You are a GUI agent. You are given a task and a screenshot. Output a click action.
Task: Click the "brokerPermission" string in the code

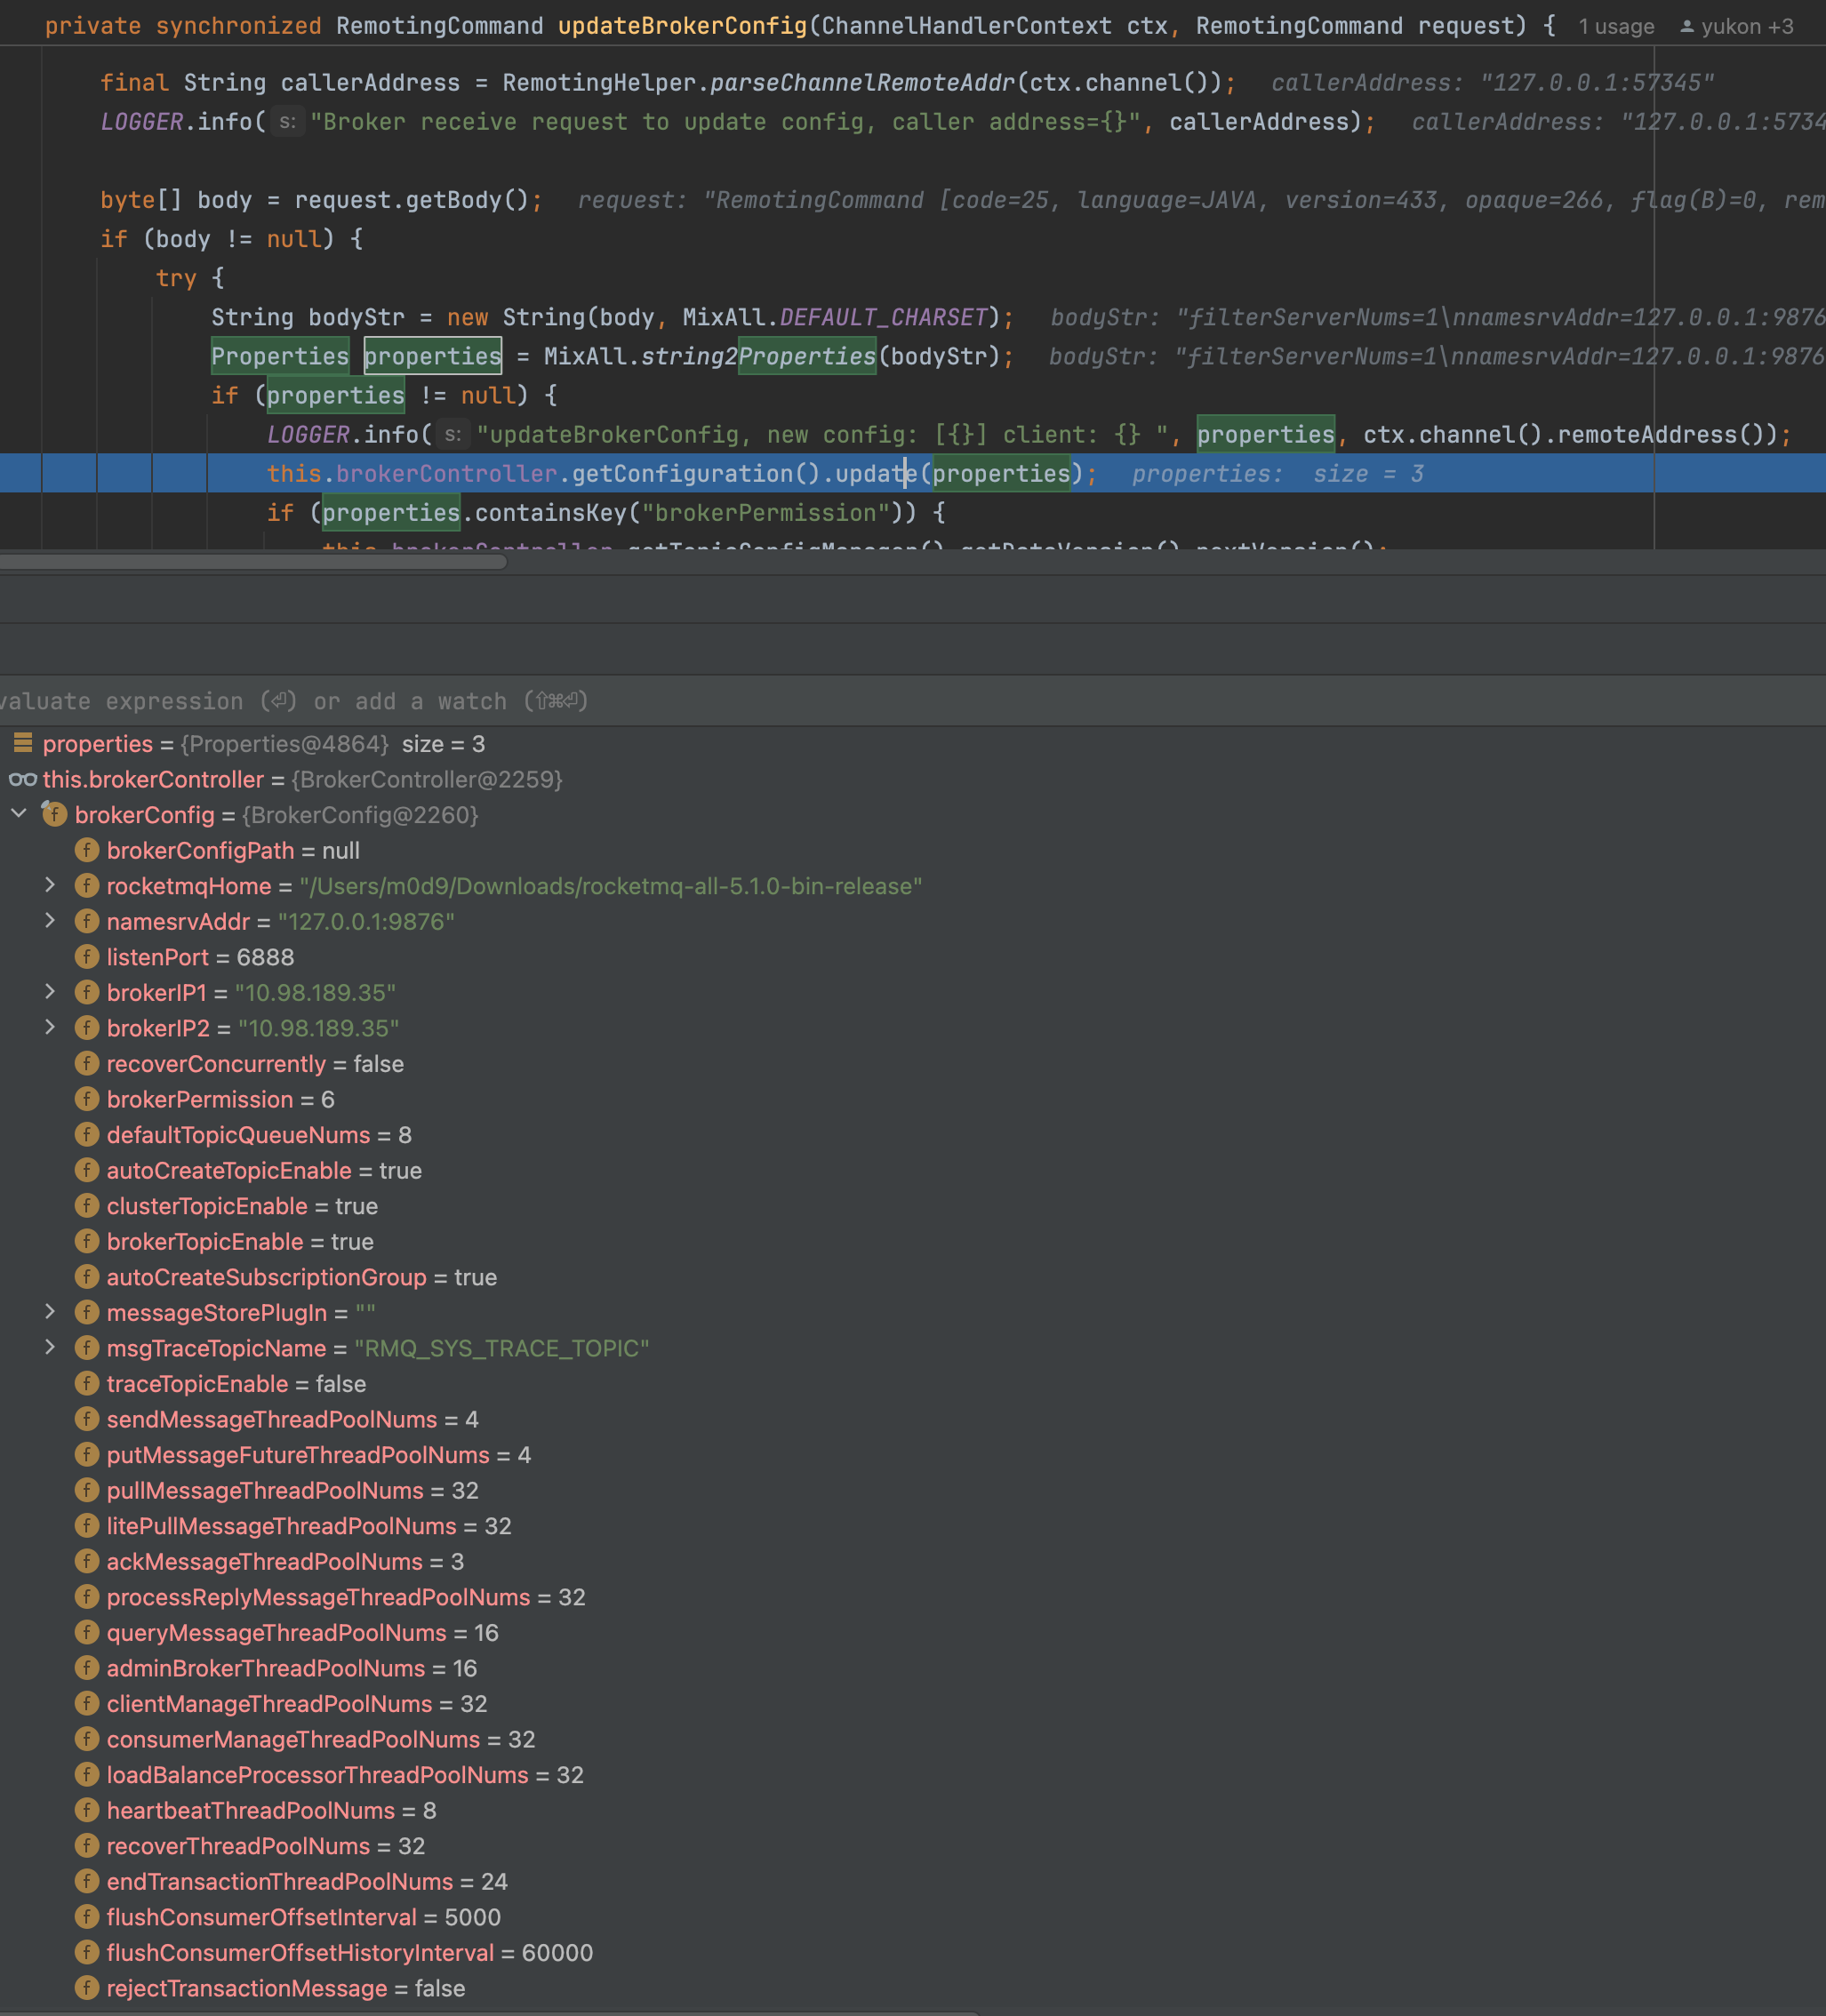(x=765, y=512)
